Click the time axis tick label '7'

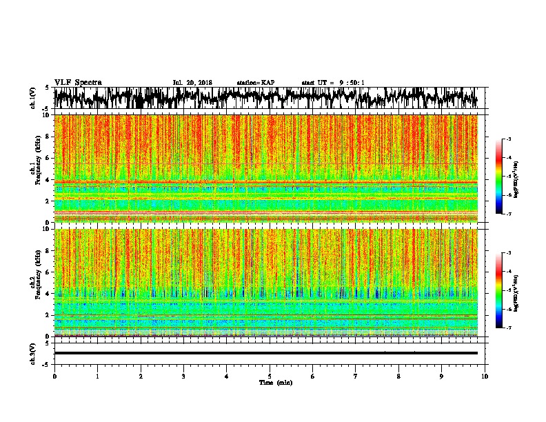click(356, 376)
